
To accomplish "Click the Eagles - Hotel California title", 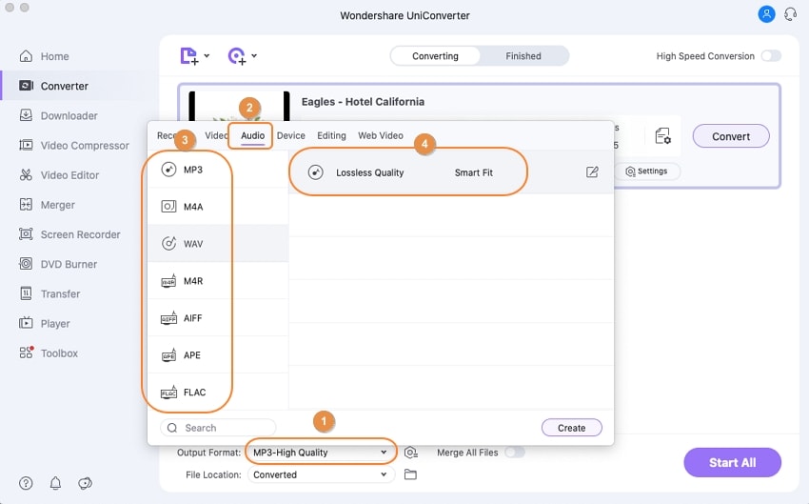I will pyautogui.click(x=363, y=102).
